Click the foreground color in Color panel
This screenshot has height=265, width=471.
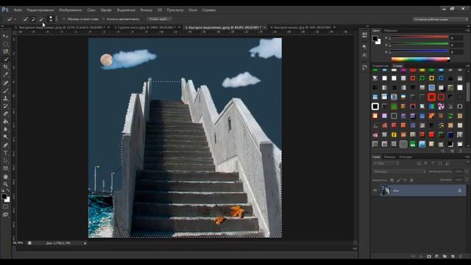click(375, 38)
